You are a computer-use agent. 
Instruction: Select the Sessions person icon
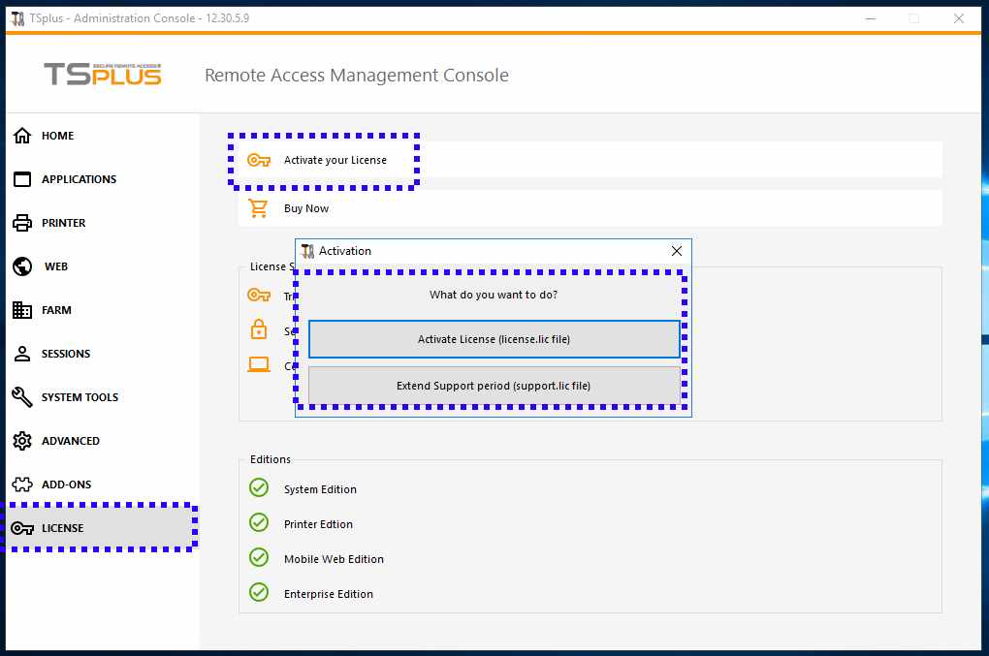coord(22,354)
